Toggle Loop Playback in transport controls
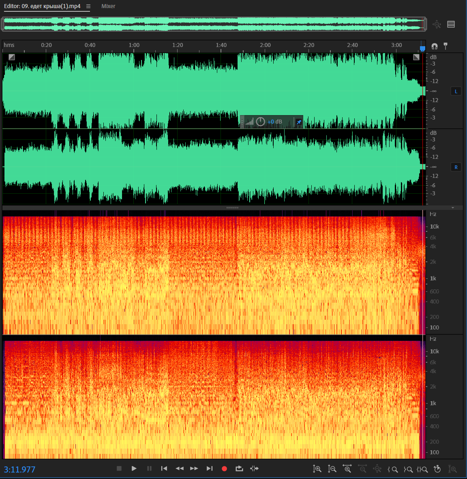 coord(239,468)
